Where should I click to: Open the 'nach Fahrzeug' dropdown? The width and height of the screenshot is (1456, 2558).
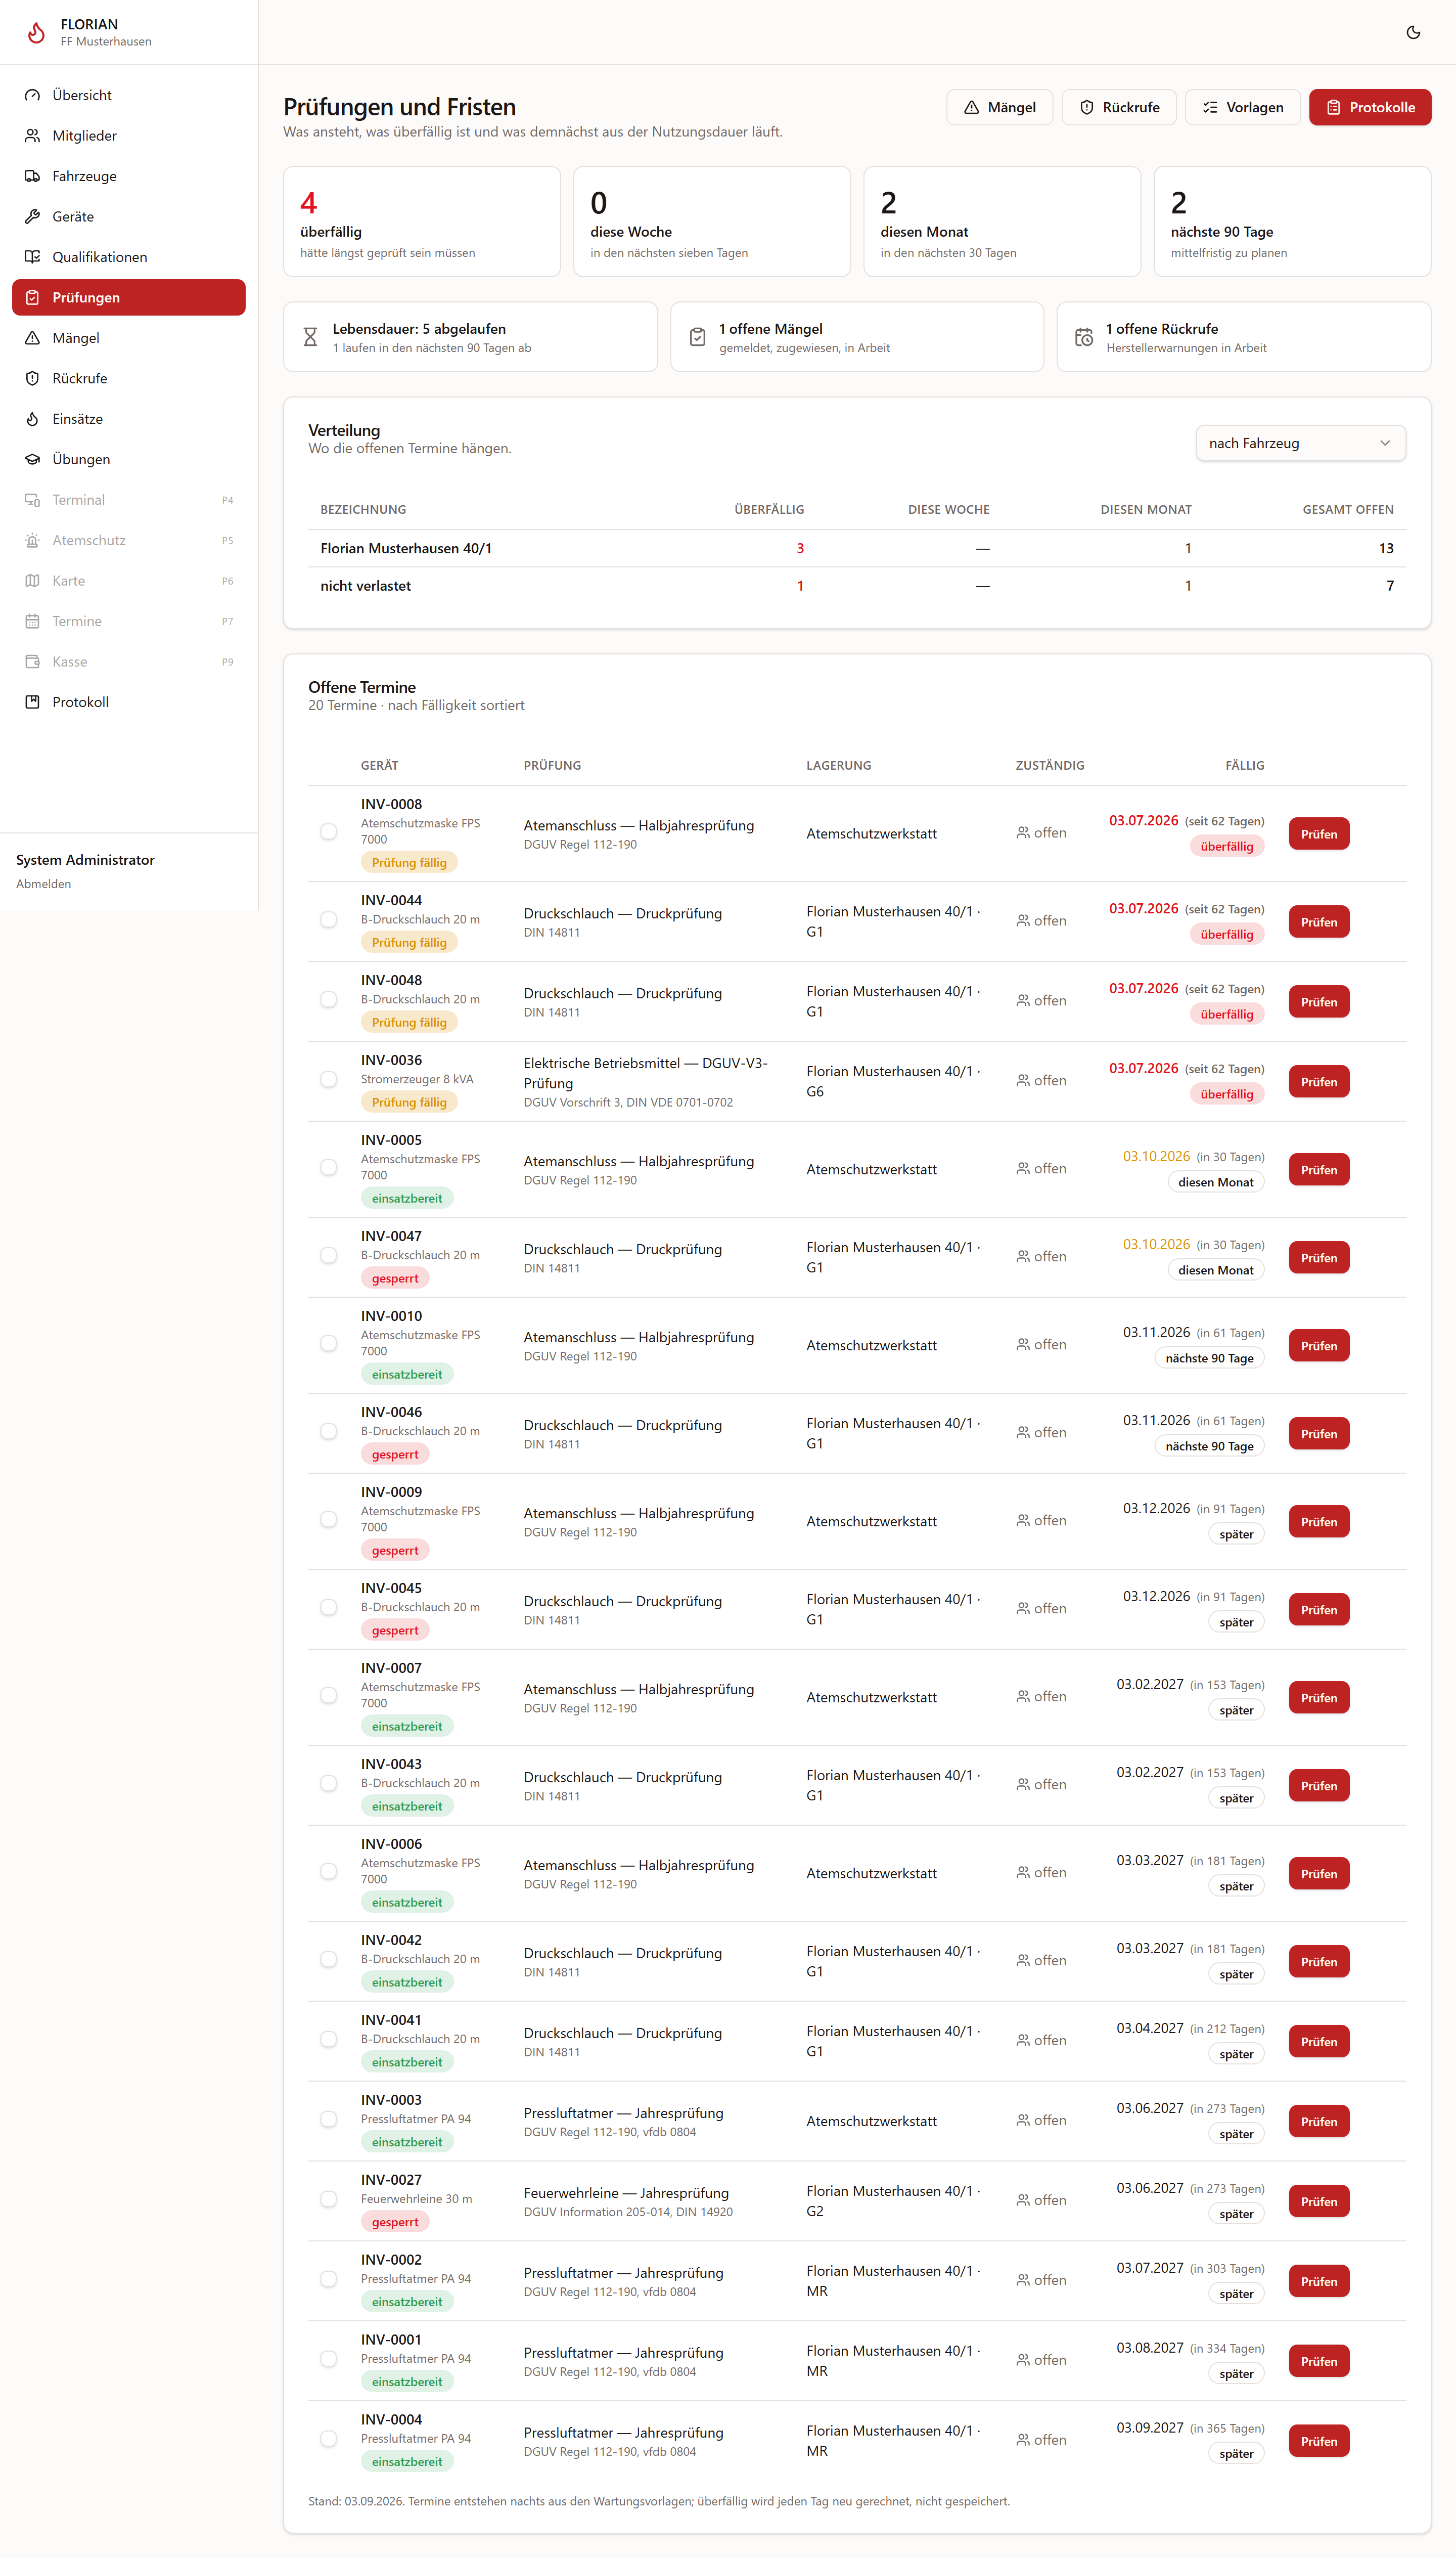tap(1300, 443)
